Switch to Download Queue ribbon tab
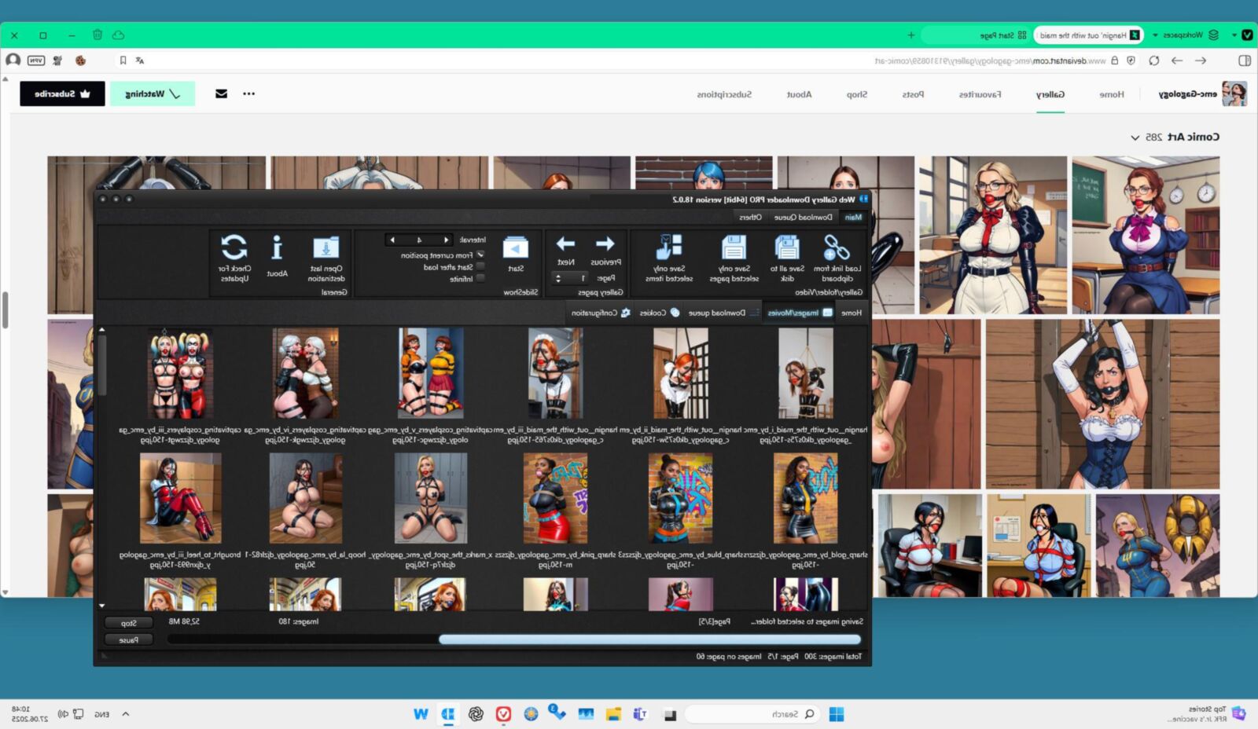The height and width of the screenshot is (729, 1258). point(803,218)
